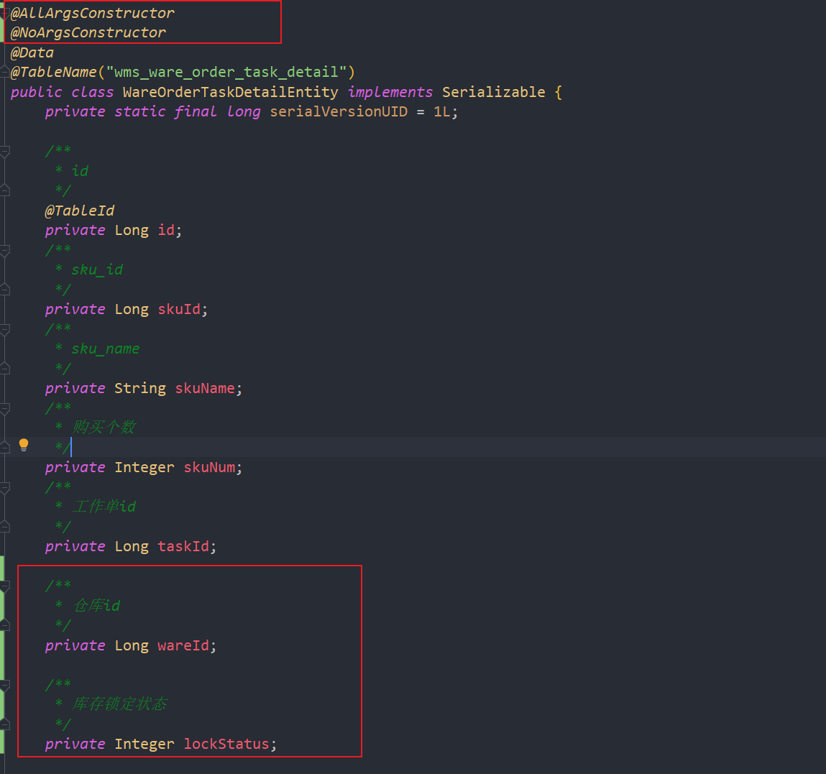Click the comment text 库存锁定状态
This screenshot has width=826, height=774.
(x=119, y=704)
